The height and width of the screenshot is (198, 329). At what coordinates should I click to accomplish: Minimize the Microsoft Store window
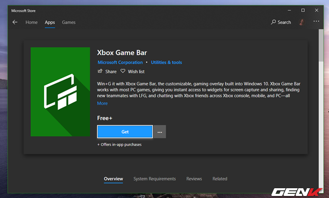pyautogui.click(x=289, y=10)
